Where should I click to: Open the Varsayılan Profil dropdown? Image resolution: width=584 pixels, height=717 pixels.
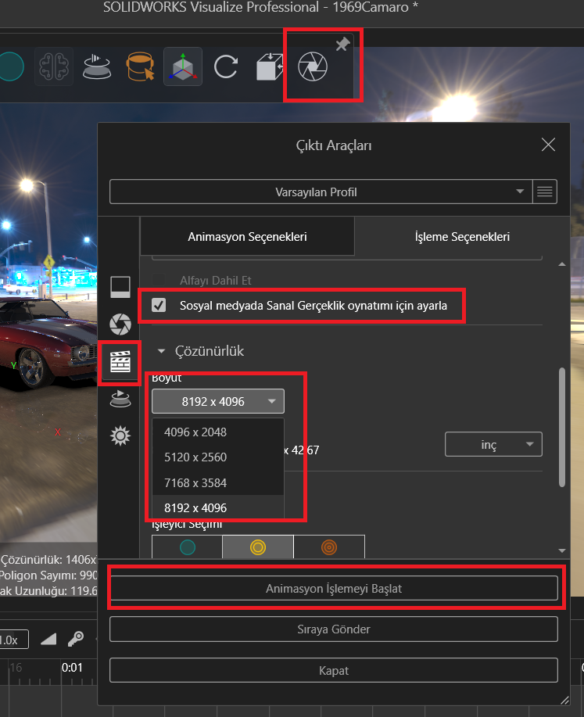tap(321, 192)
